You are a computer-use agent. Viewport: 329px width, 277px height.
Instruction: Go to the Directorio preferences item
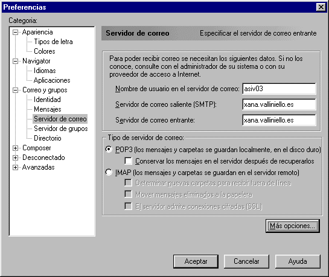coord(48,138)
